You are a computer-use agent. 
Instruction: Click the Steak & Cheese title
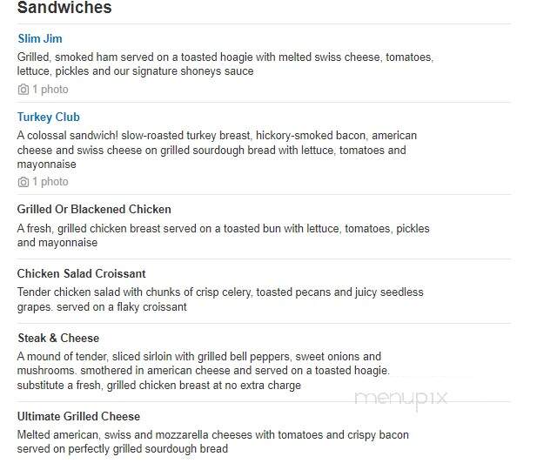pos(58,338)
